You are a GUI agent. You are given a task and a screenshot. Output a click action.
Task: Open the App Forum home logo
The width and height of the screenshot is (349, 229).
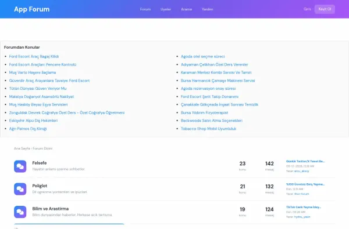32,9
